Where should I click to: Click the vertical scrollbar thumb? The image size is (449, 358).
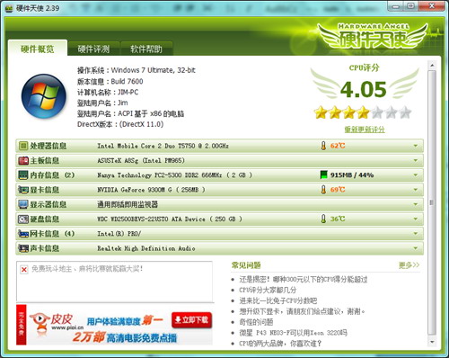tap(432, 202)
